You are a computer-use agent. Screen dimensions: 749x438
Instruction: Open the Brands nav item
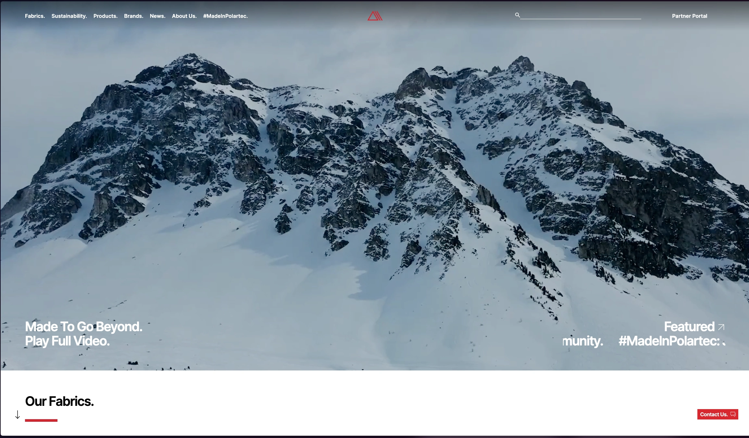tap(133, 16)
